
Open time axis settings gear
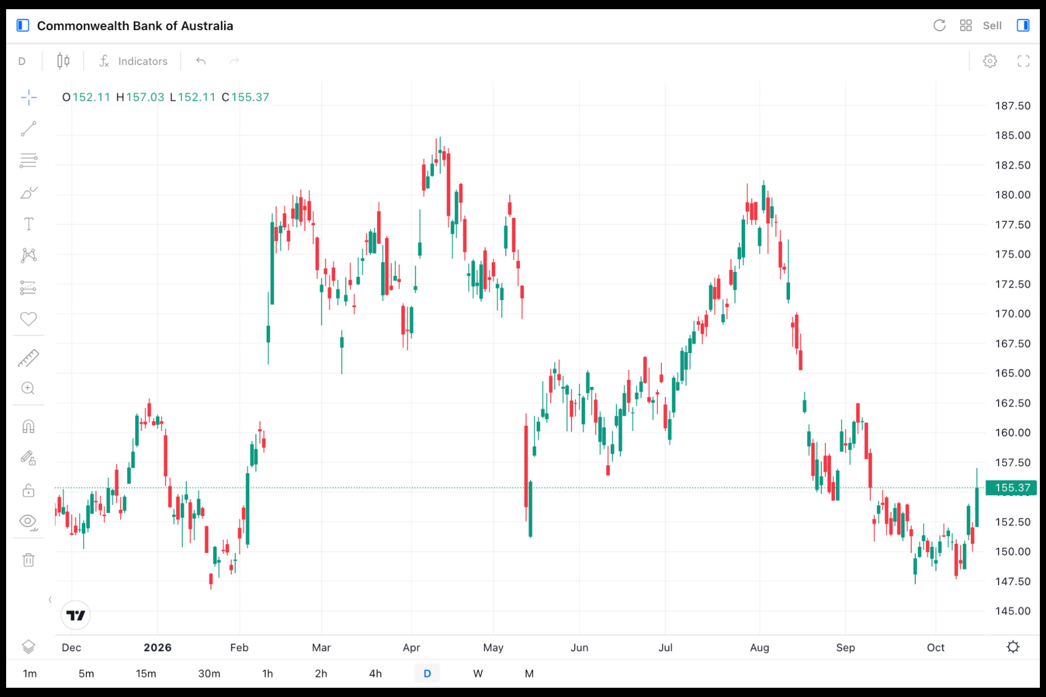[1013, 647]
